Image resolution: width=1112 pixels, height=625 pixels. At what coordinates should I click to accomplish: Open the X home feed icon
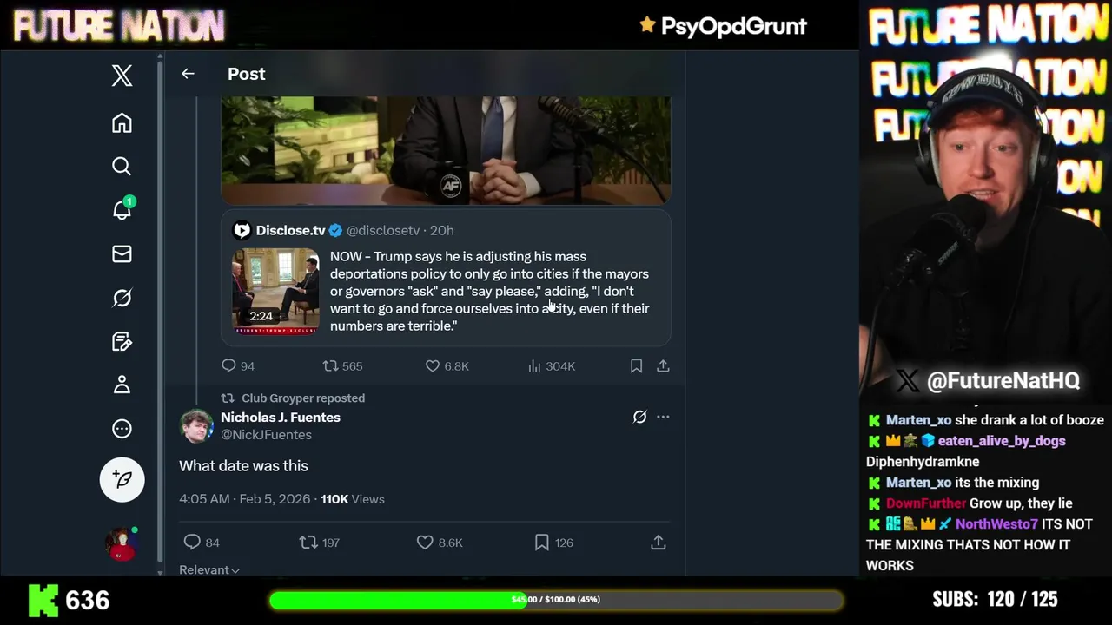(x=122, y=123)
